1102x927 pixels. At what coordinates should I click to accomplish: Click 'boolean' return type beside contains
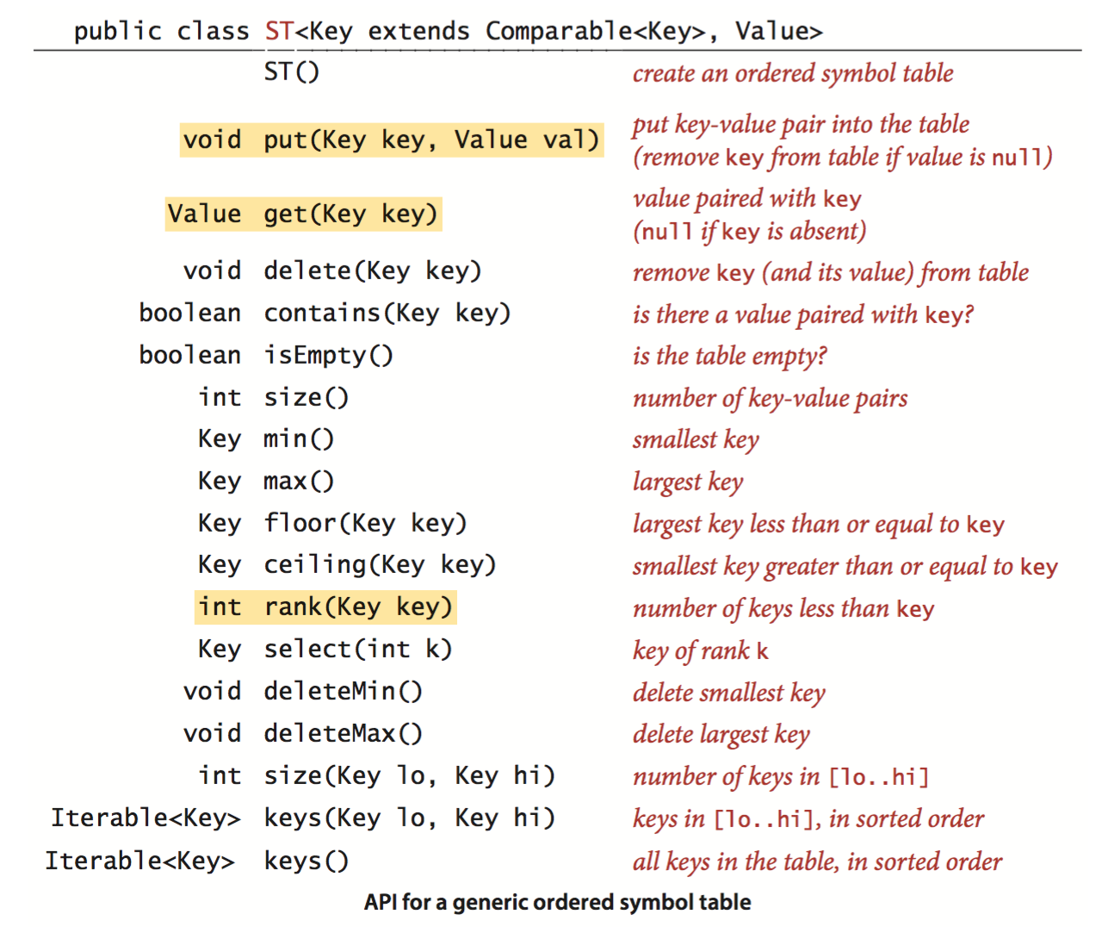pyautogui.click(x=189, y=313)
